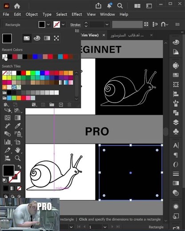Swap fill and stroke arrows
The width and height of the screenshot is (185, 231).
click(20, 167)
